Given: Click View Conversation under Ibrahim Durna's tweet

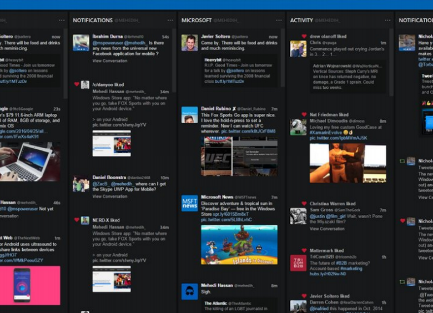Looking at the screenshot, I should pyautogui.click(x=110, y=61).
